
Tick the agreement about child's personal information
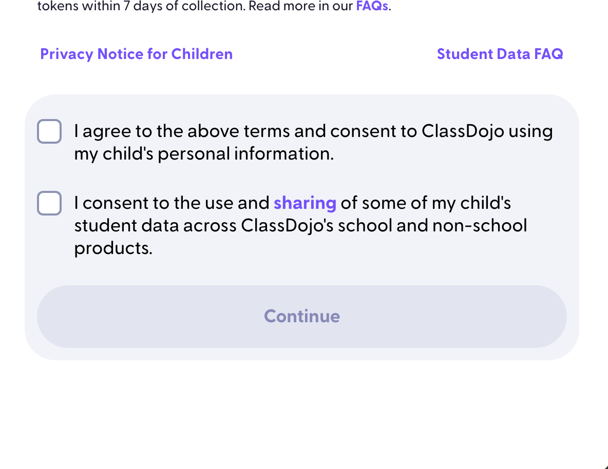point(49,131)
